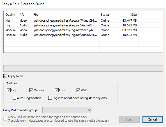
Task: Click Audio1 cell in the High quality row
Action: click(x=24, y=25)
